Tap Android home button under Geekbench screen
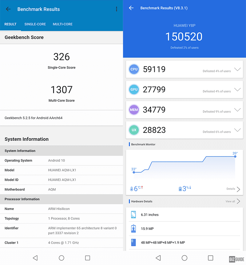The width and height of the screenshot is (246, 265). click(x=61, y=258)
